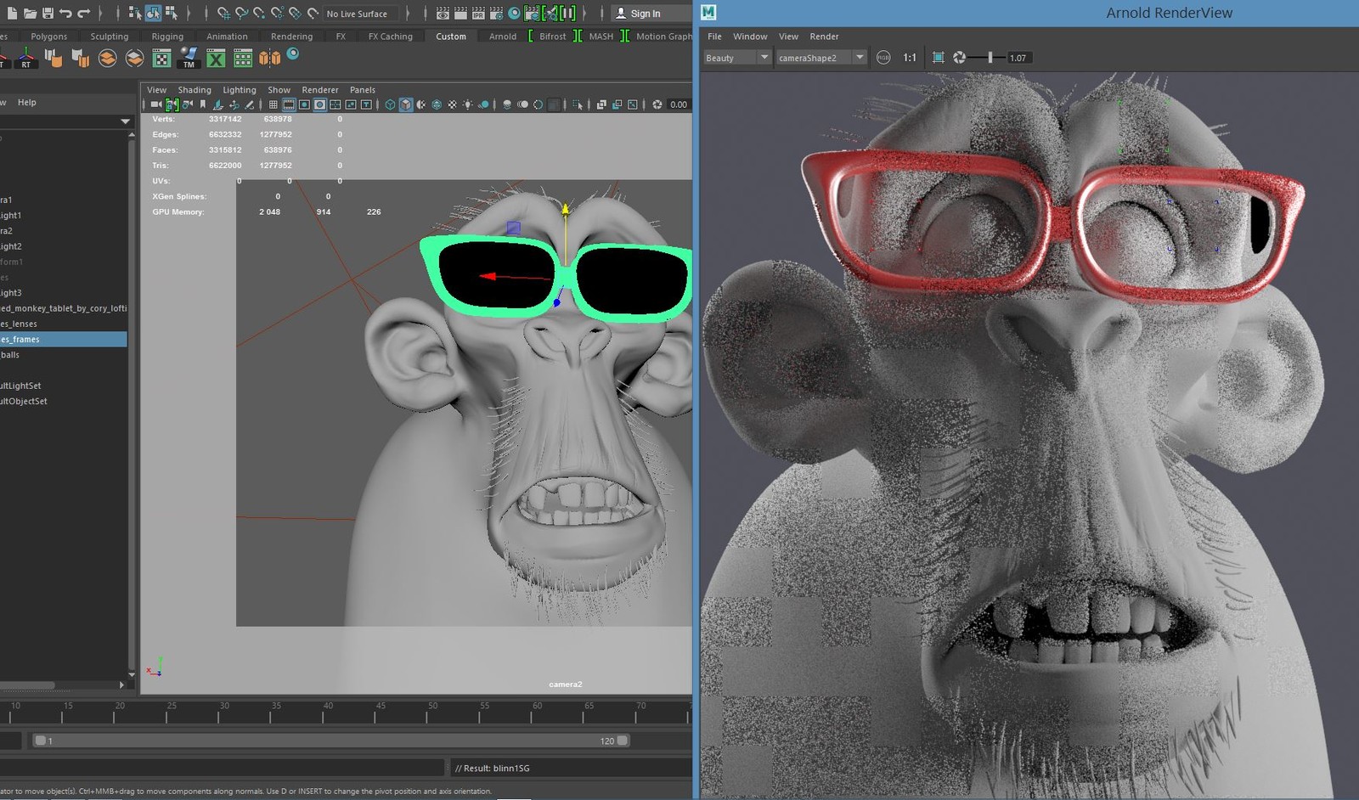The width and height of the screenshot is (1359, 800).
Task: Click RGB channel circle icon
Action: click(883, 58)
